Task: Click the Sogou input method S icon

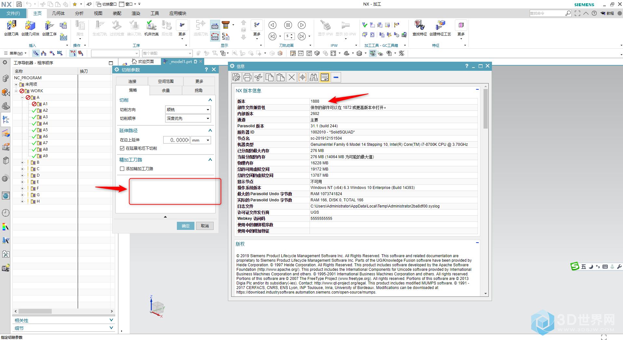Action: tap(575, 266)
